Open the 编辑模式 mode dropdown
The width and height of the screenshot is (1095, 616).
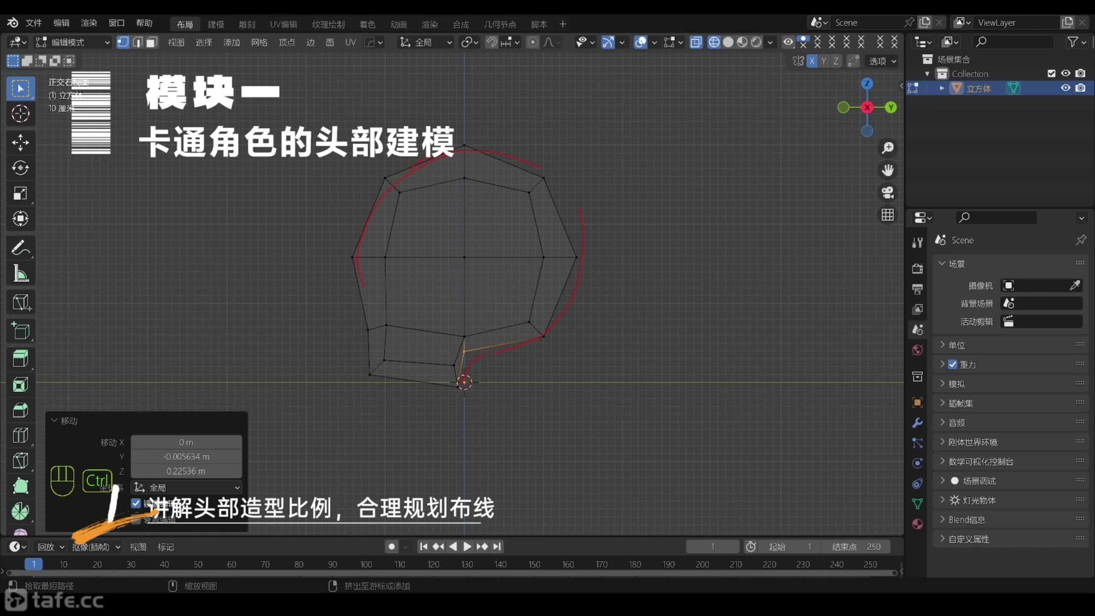pos(73,42)
